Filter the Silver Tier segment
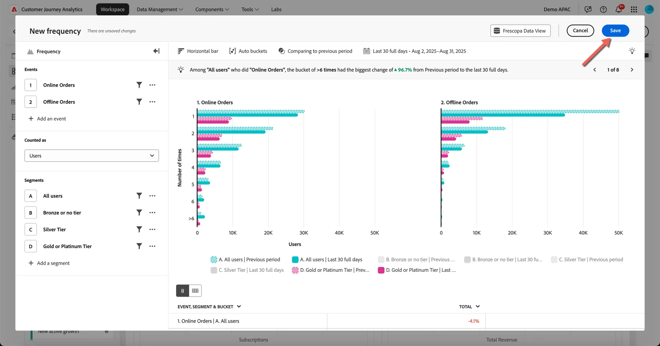Viewport: 660px width, 346px height. click(x=139, y=229)
